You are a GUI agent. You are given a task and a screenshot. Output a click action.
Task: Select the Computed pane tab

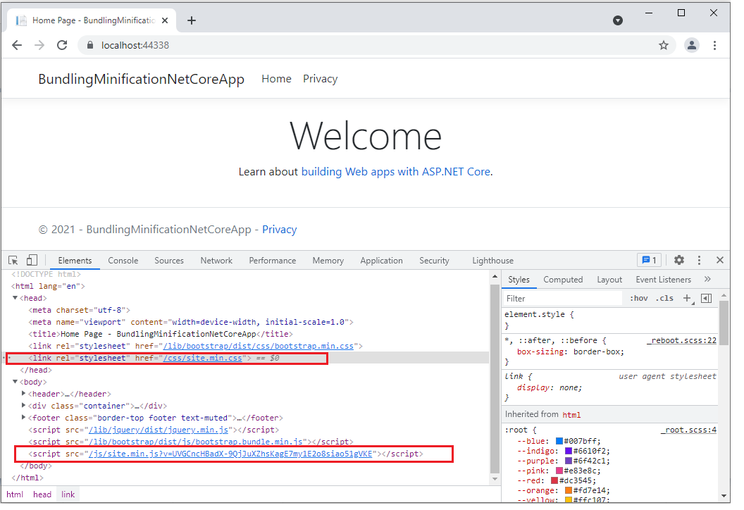tap(563, 280)
